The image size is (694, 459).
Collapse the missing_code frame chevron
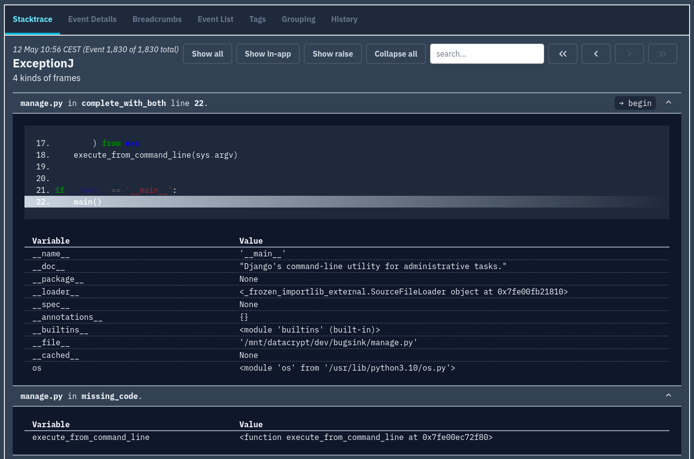point(669,396)
